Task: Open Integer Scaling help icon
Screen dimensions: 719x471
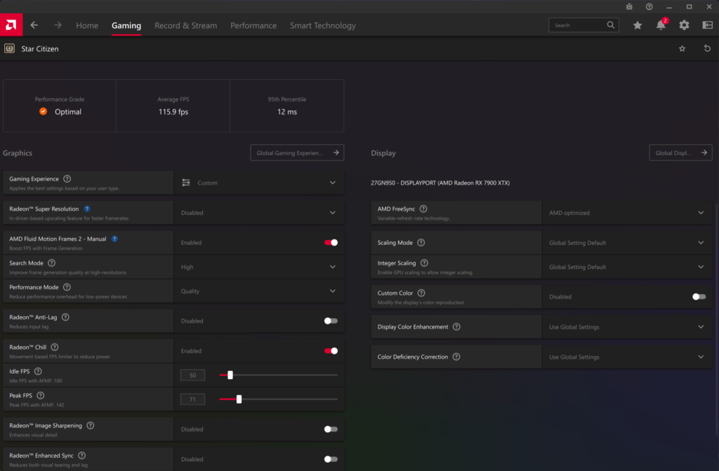Action: [424, 263]
